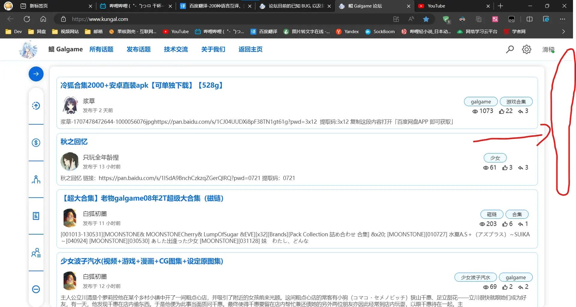Click the user ranking list sidebar icon
576x307 pixels.
coord(36,253)
